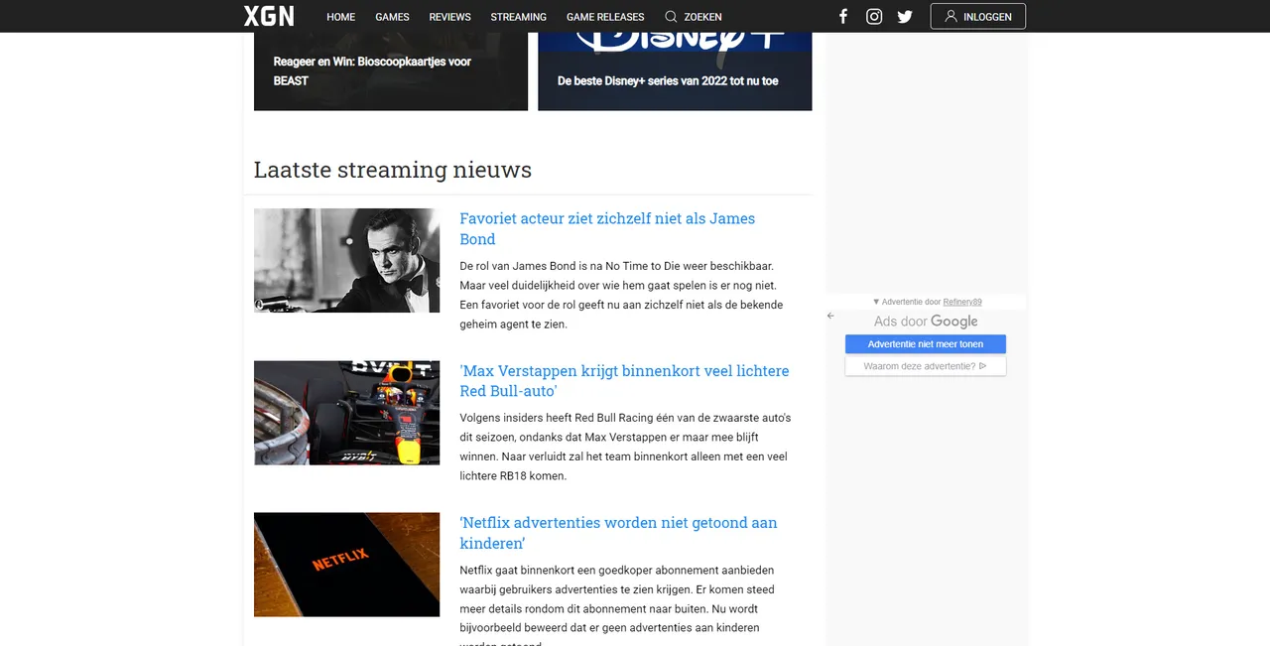Open GAME RELEASES page

605,17
